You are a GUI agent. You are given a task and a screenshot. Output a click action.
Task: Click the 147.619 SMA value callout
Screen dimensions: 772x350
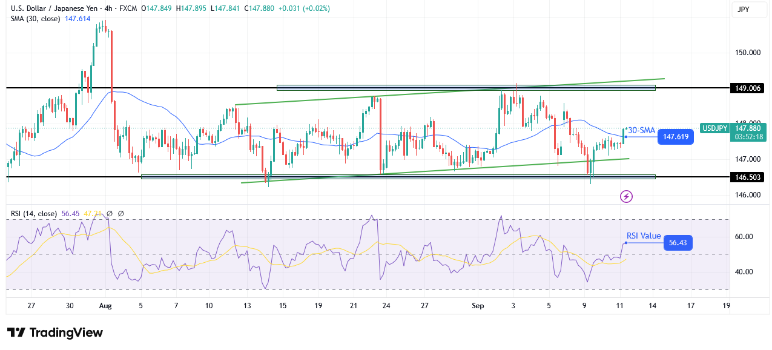click(676, 137)
